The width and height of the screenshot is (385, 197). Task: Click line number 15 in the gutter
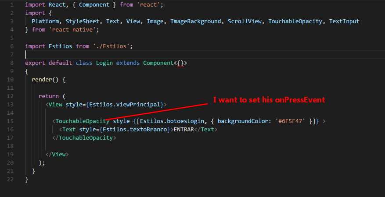coord(11,121)
